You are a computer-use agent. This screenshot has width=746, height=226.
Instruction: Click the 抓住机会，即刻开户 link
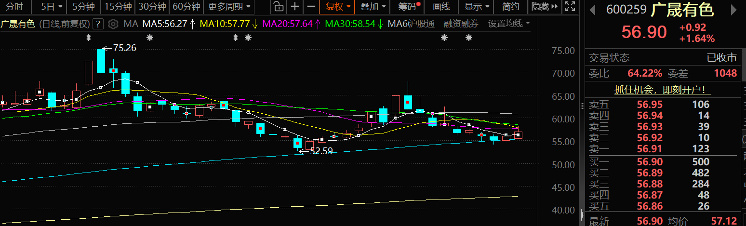point(662,90)
